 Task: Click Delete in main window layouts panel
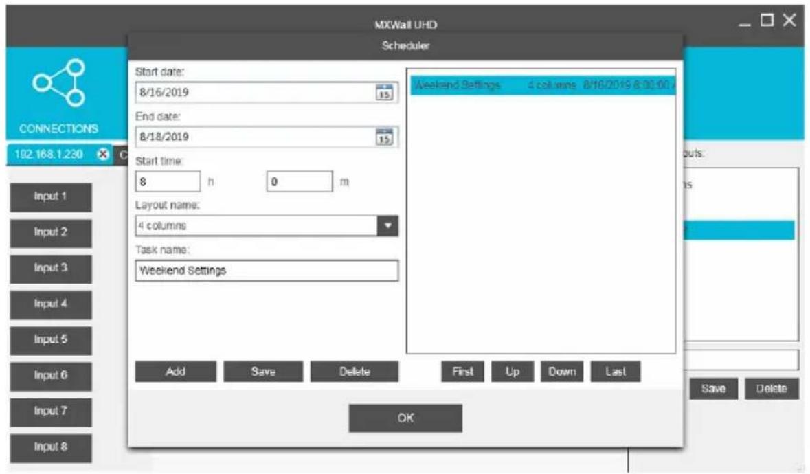coord(772,389)
